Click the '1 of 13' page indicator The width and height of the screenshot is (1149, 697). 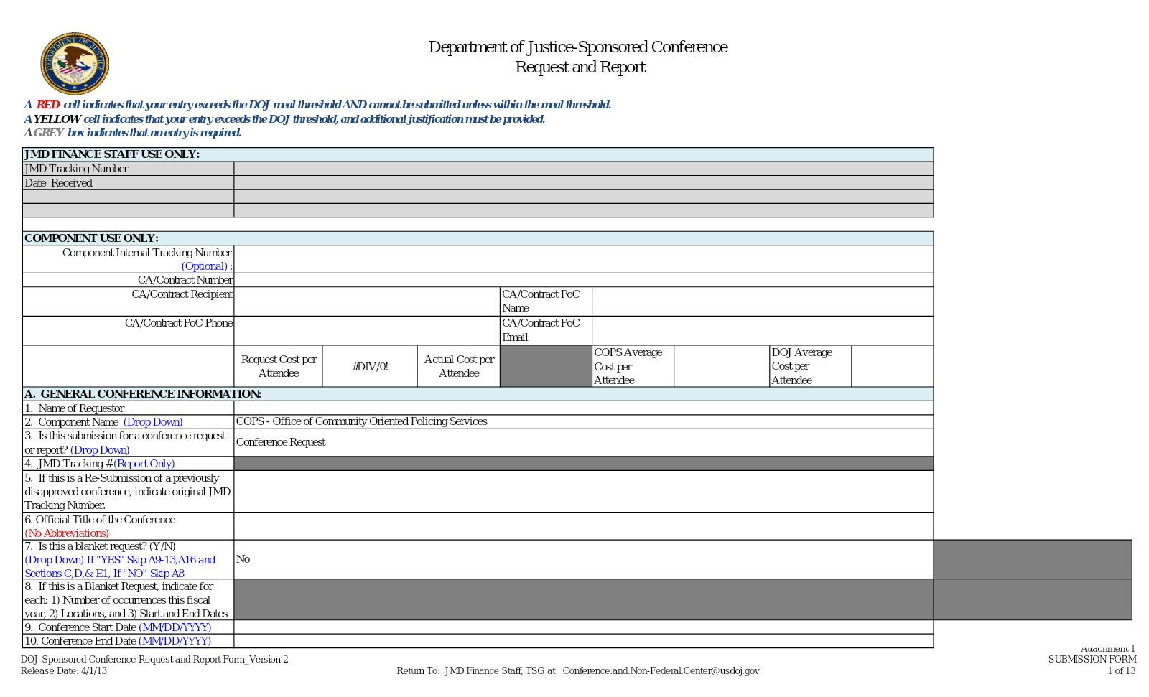1121,670
